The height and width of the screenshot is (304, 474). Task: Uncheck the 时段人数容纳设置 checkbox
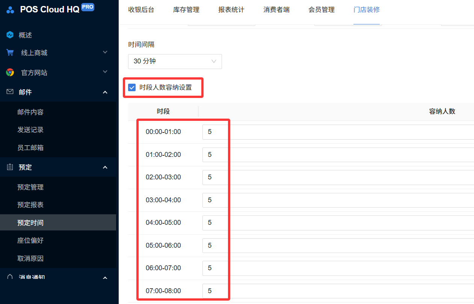(132, 87)
